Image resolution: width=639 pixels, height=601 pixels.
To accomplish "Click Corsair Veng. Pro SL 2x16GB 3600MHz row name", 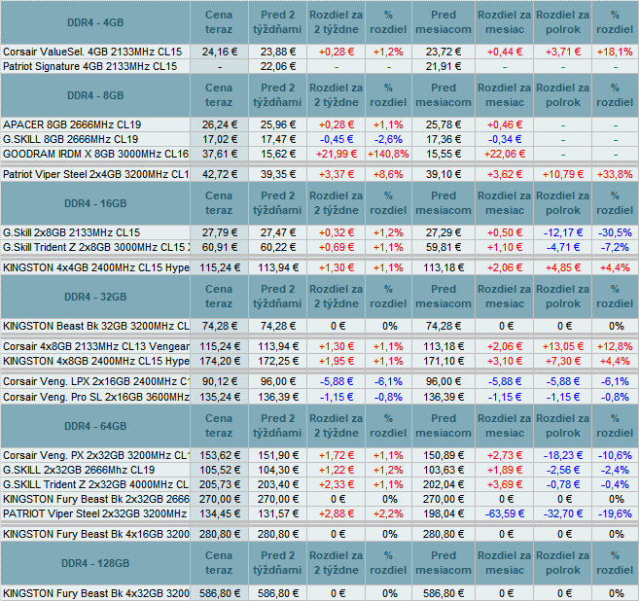I will (x=95, y=397).
